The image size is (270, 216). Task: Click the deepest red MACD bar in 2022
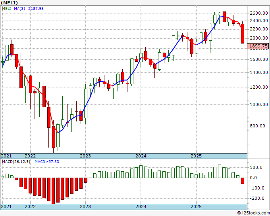click(53, 191)
